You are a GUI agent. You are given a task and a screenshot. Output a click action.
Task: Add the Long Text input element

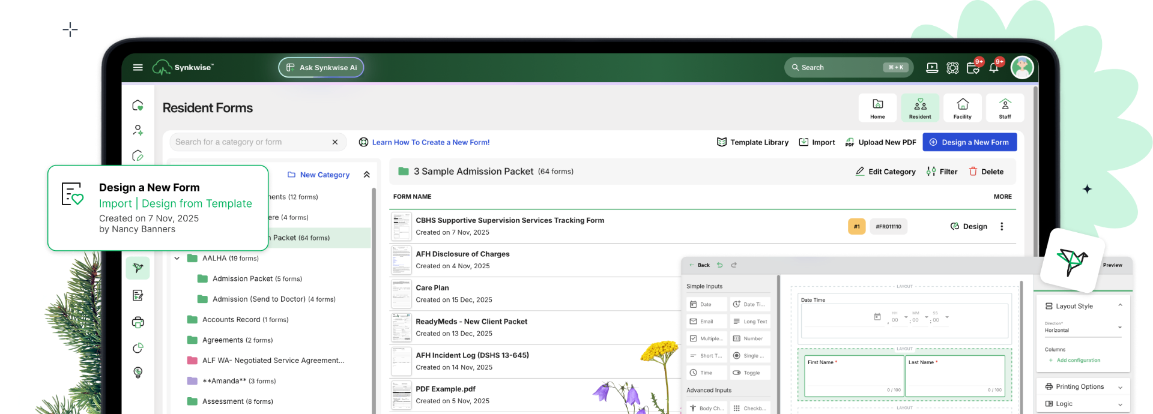(750, 322)
